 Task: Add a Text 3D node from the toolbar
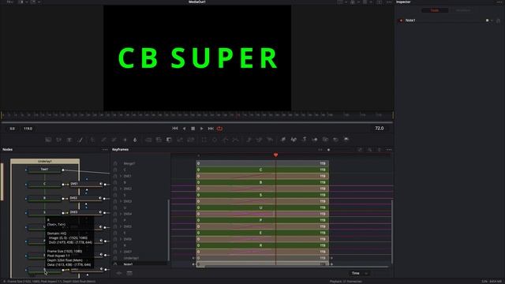tap(305, 140)
